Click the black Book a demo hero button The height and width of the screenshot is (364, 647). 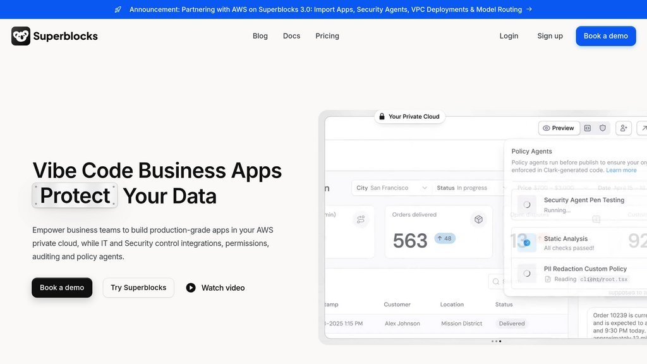(x=62, y=288)
